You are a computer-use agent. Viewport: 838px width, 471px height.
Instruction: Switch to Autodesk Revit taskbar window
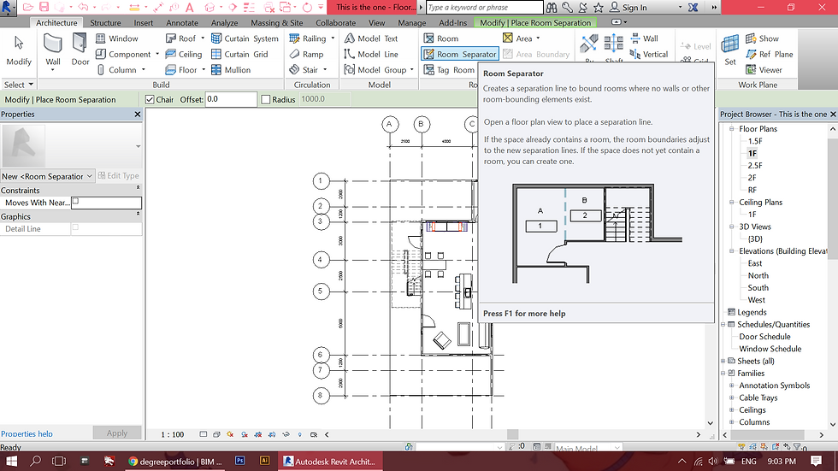tap(330, 461)
